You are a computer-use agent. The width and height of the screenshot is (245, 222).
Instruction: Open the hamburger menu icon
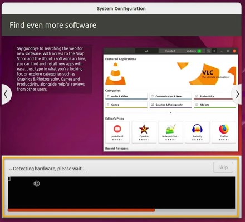point(214,51)
